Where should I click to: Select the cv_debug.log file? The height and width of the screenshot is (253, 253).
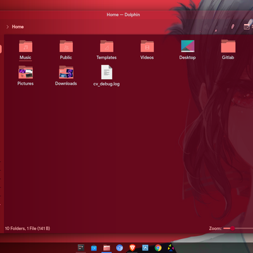coord(106,76)
